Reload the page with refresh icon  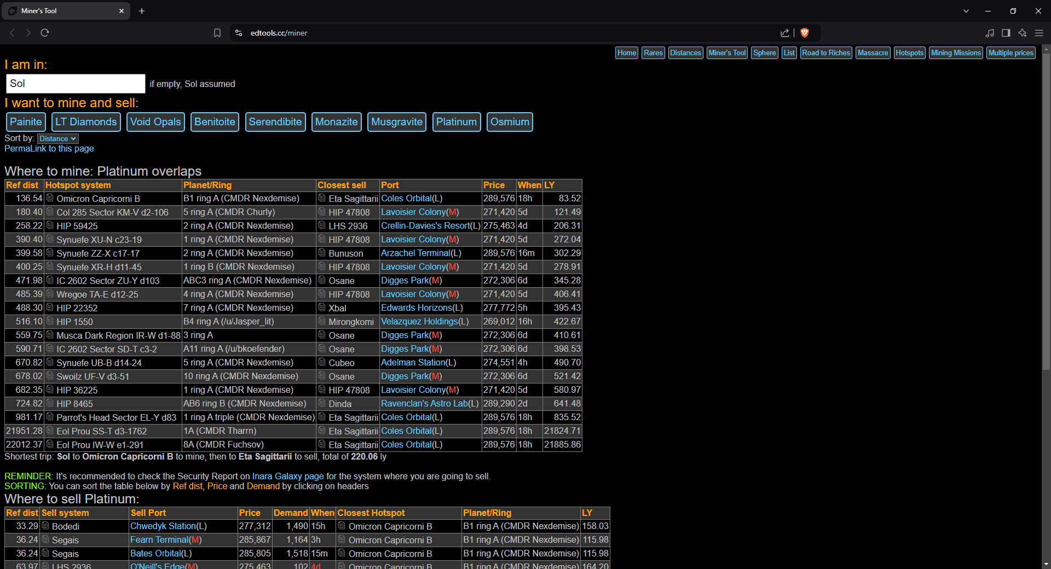pyautogui.click(x=45, y=33)
